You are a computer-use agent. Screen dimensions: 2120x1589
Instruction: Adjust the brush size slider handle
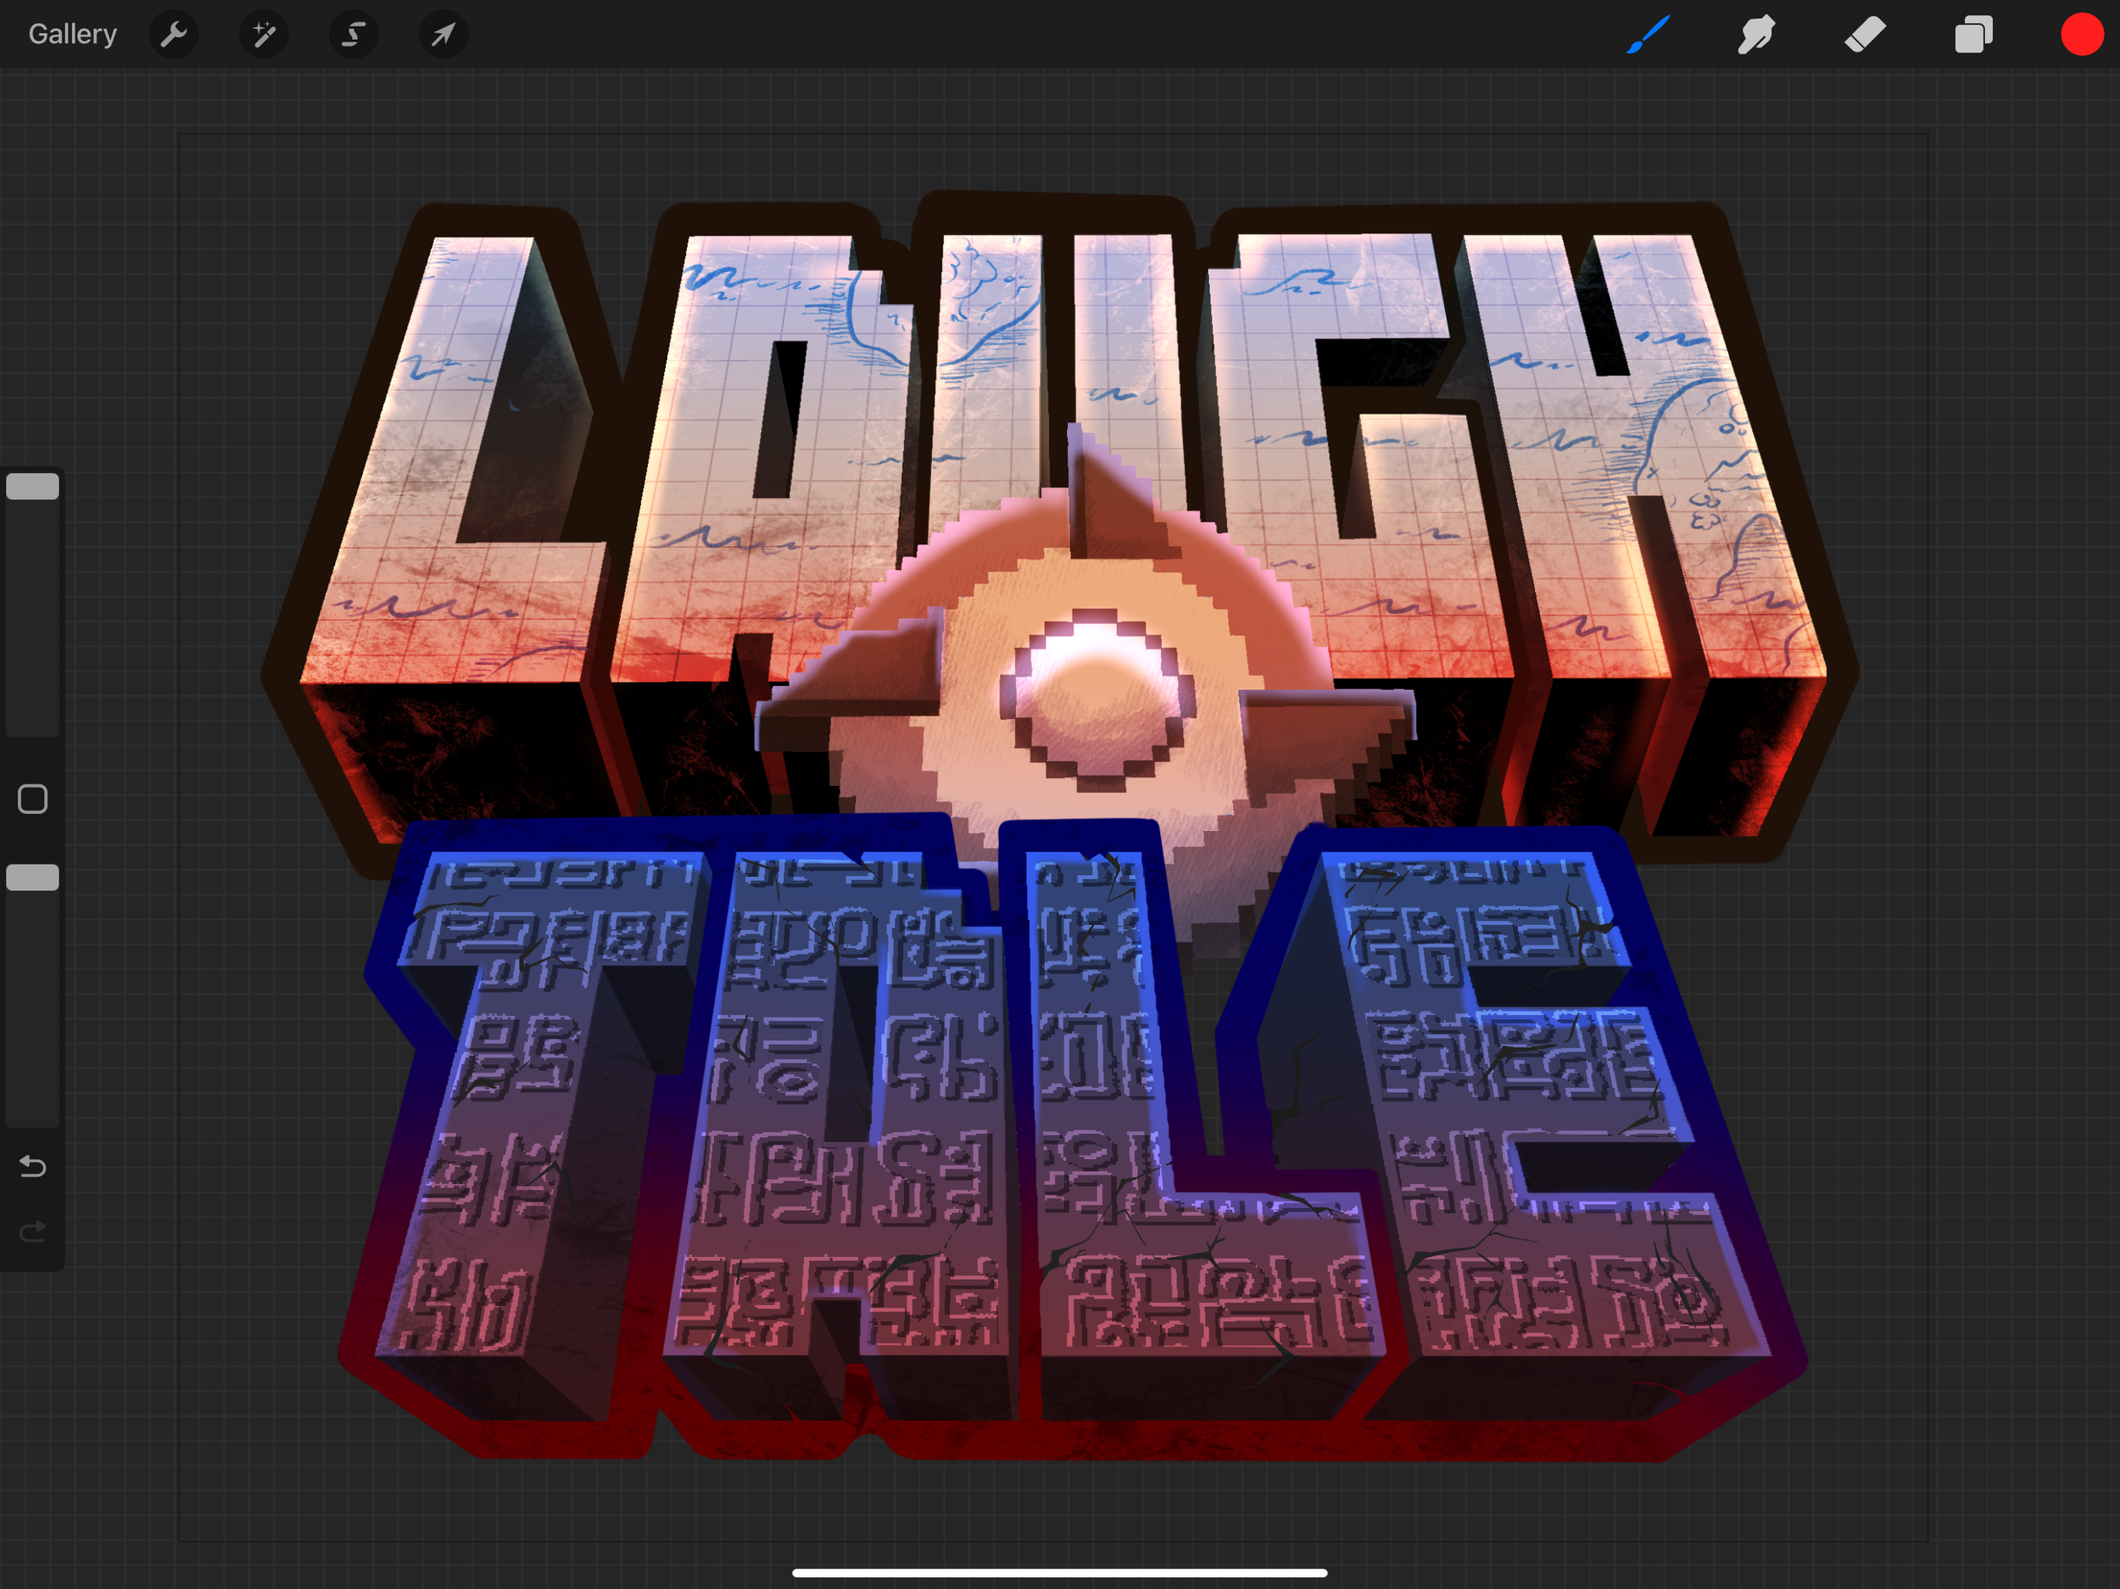[32, 487]
